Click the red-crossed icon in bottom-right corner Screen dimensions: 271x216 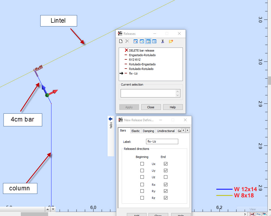coord(252,214)
